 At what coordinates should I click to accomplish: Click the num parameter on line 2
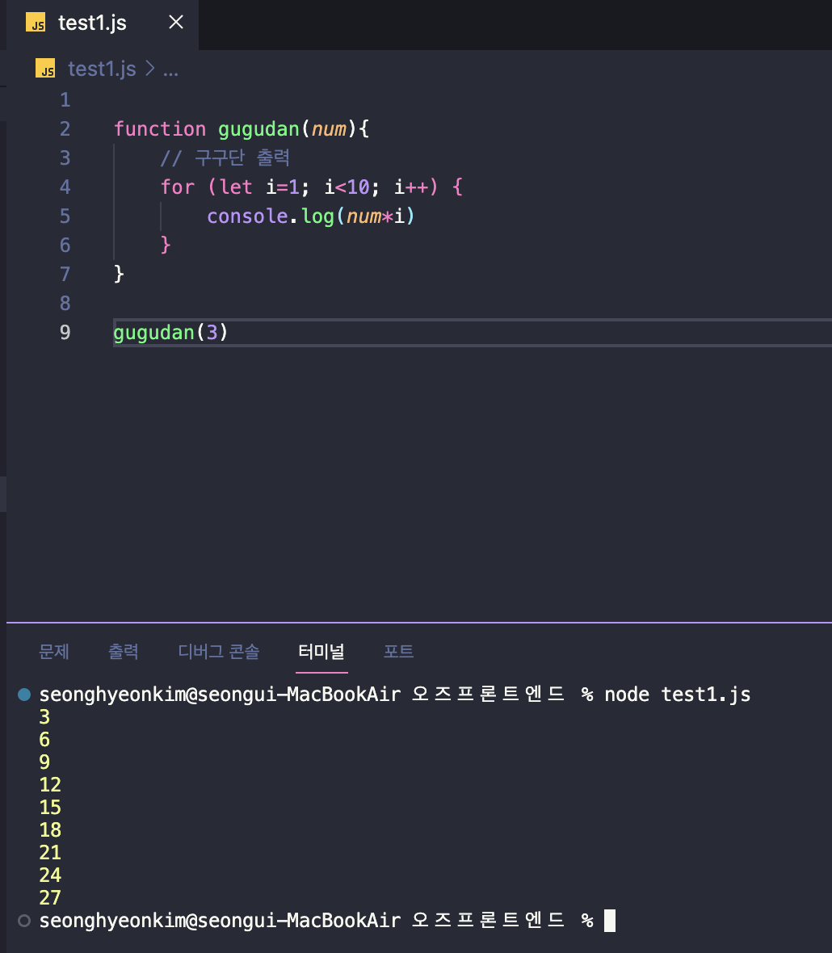pos(329,129)
